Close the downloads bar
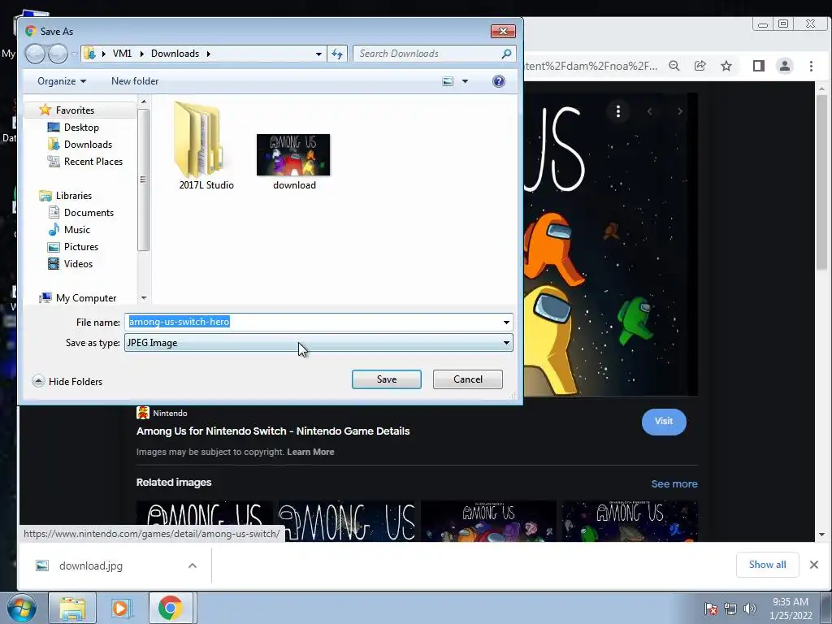The width and height of the screenshot is (832, 624). 814,565
